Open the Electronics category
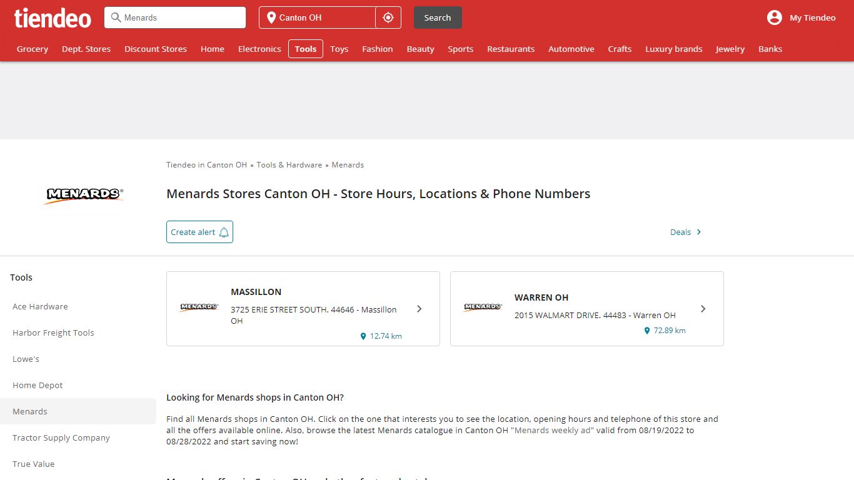This screenshot has width=854, height=480. click(259, 49)
